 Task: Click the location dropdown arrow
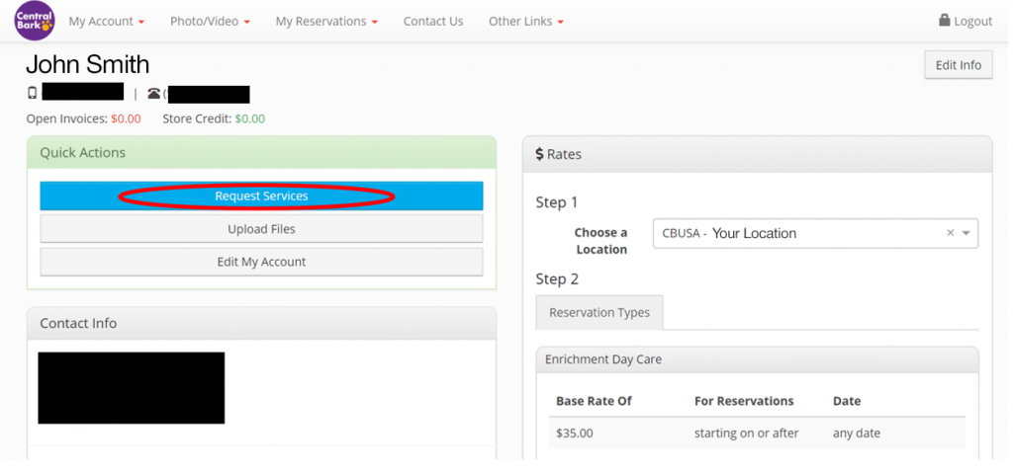click(x=966, y=234)
